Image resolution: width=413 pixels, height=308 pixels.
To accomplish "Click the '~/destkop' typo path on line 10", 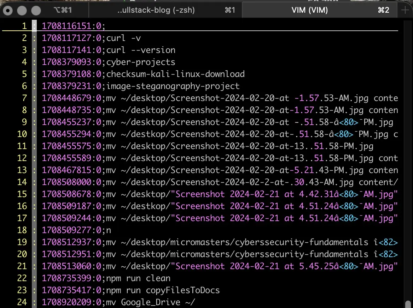I will 143,134.
